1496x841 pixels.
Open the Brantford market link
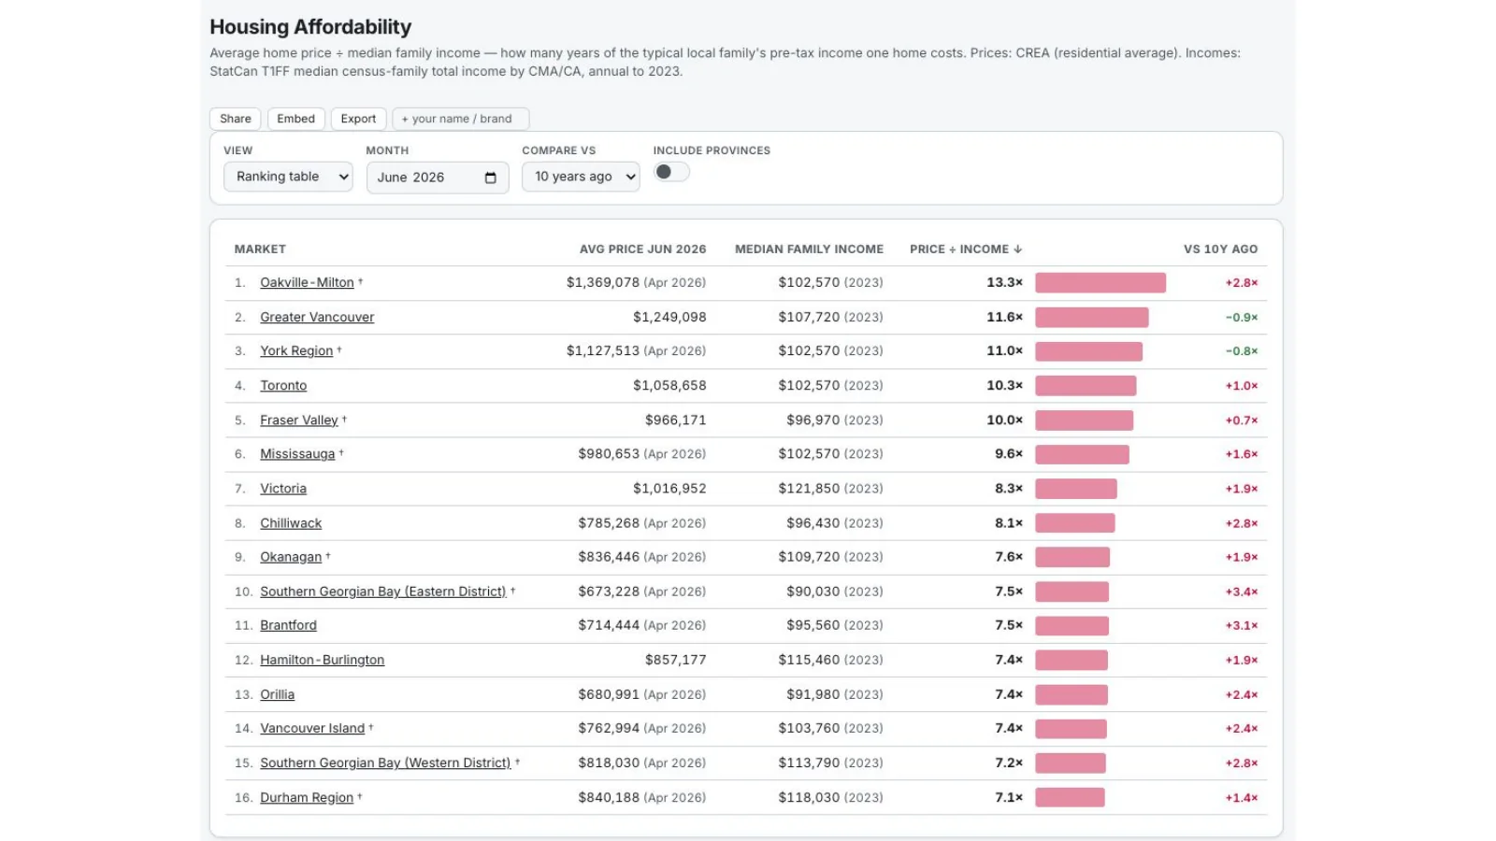288,625
